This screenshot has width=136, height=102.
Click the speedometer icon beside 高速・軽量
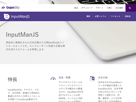[53, 79]
